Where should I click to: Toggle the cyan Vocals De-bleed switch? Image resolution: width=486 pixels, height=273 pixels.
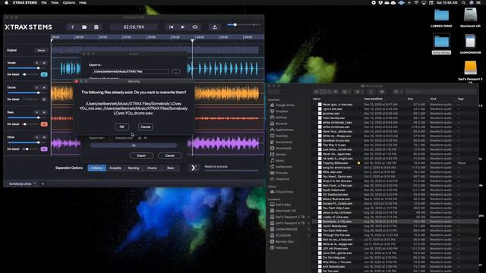(44, 74)
